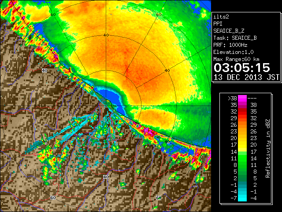The height and width of the screenshot is (212, 282).
Task: Click the top '40' range ring label
Action: tap(106, 35)
